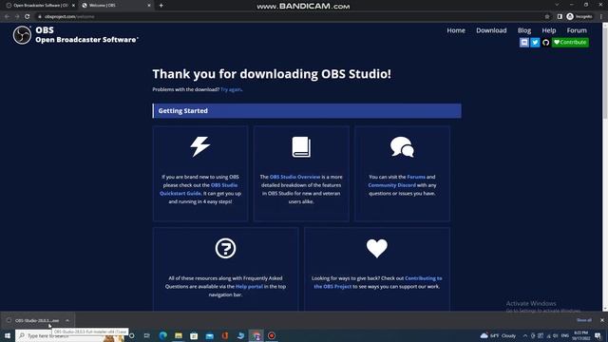Click the Chrome icon in the taskbar

click(x=256, y=335)
